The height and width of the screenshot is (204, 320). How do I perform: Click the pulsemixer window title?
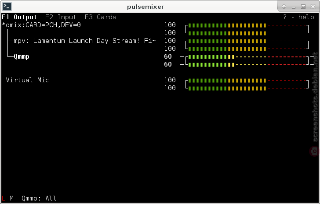tap(145, 7)
